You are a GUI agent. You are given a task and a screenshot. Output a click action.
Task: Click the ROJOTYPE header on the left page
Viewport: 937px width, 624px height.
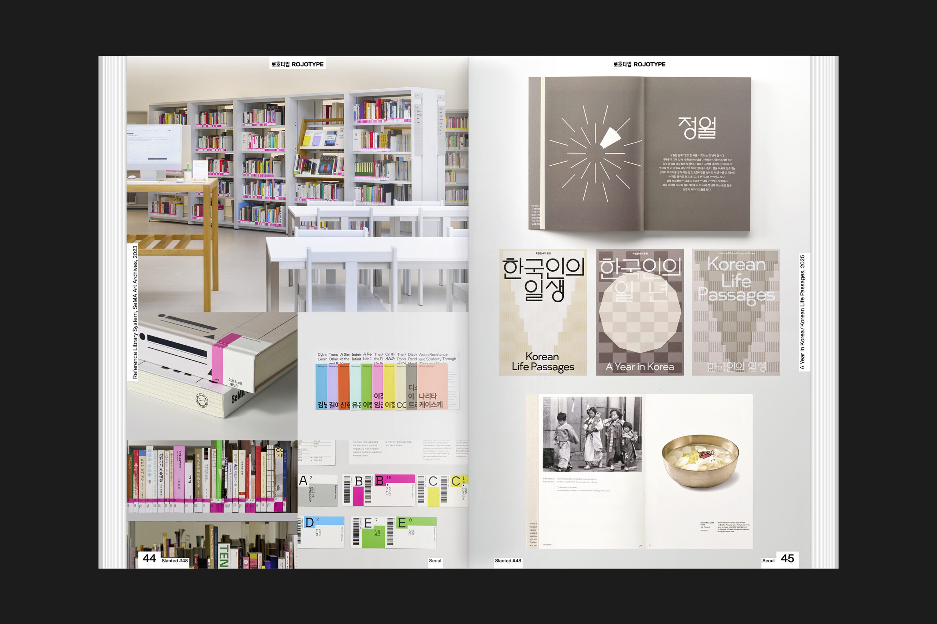coord(297,64)
